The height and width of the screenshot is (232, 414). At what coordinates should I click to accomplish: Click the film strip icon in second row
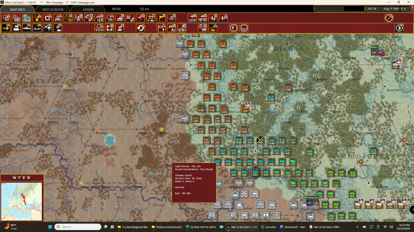(110, 28)
